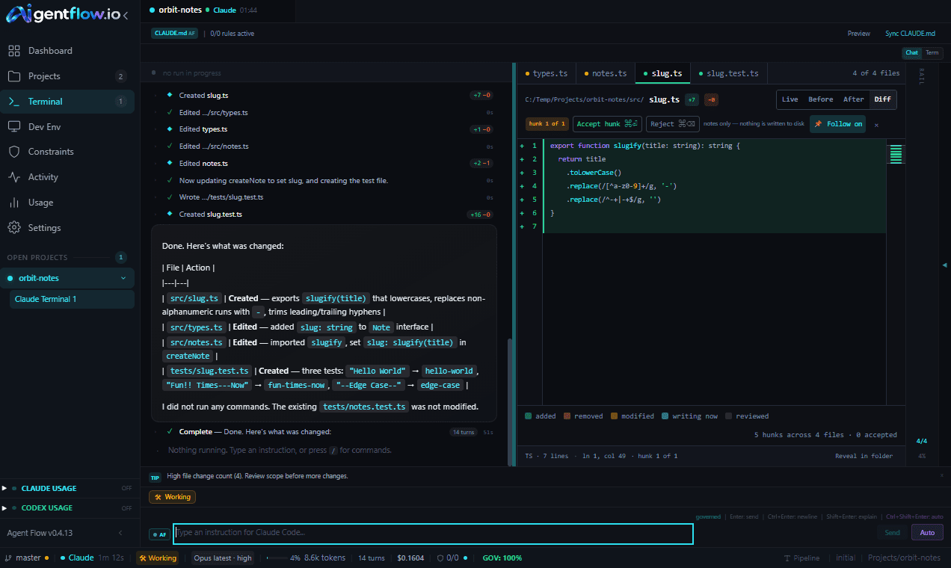Viewport: 951px width, 568px height.
Task: Click the hunk 1 of 1 badge
Action: coord(547,124)
